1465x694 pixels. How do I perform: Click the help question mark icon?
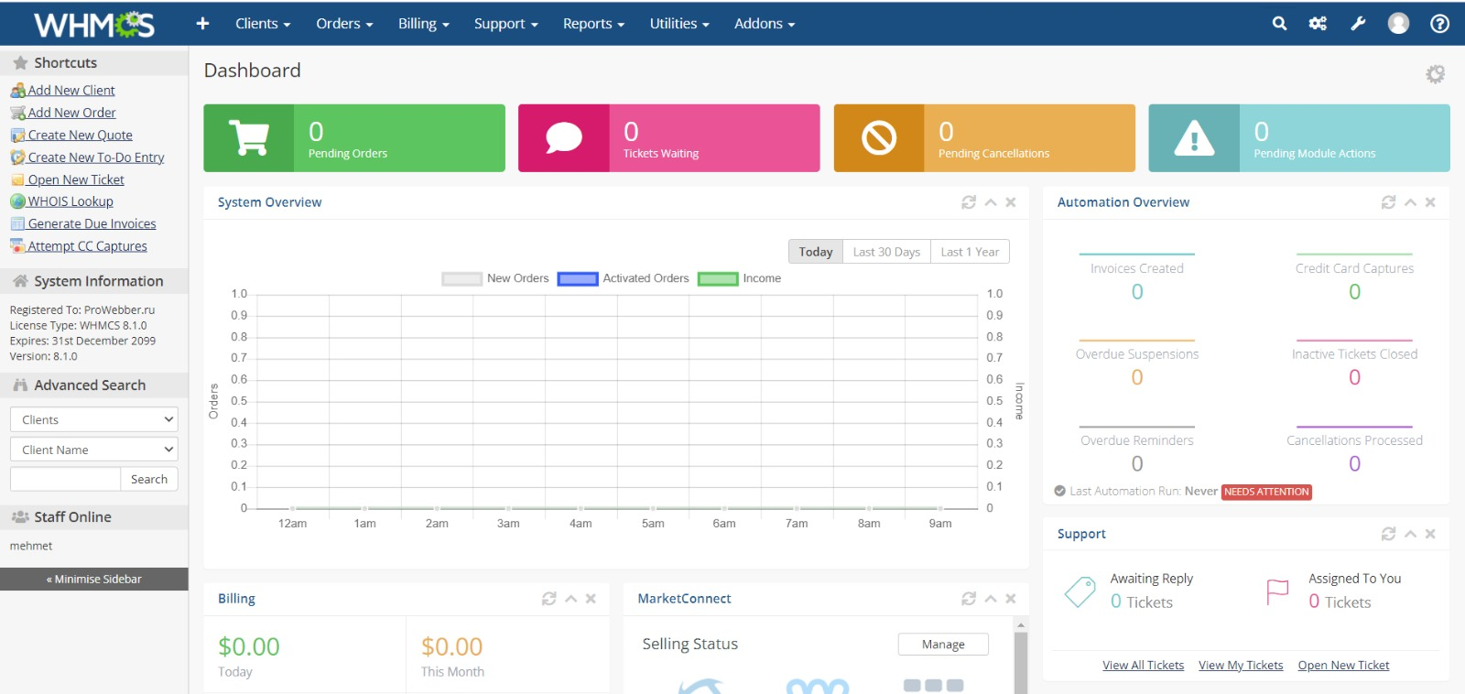1439,24
